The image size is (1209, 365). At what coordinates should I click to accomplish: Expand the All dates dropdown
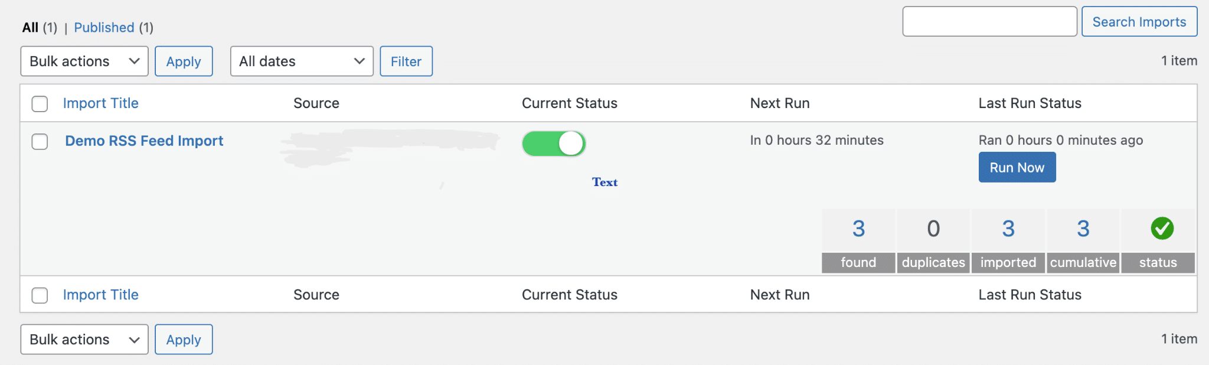coord(302,61)
